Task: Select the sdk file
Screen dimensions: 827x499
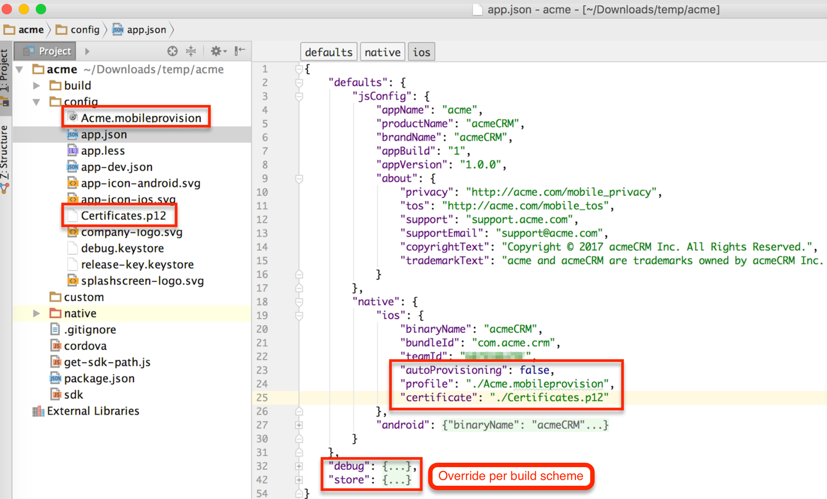Action: point(73,395)
